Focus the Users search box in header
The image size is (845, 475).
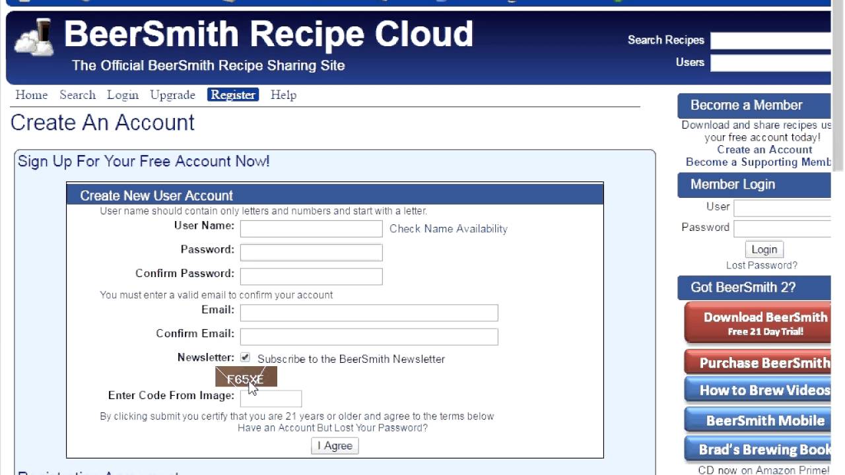point(770,63)
